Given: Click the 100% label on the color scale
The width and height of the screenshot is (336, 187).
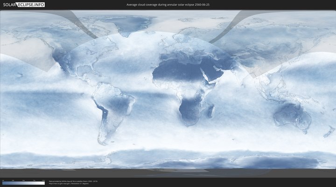Looking at the screenshot, I should [43, 180].
